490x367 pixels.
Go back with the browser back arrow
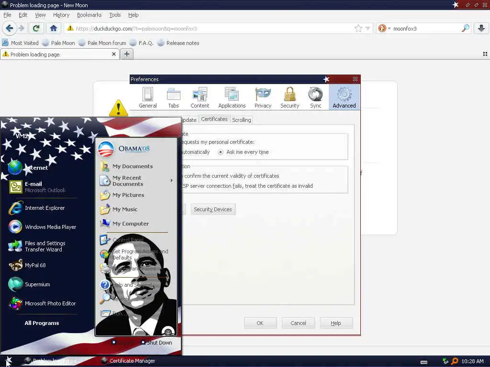pos(9,28)
